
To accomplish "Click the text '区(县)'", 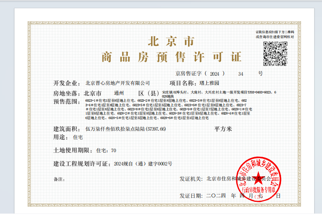I will click(149, 93).
